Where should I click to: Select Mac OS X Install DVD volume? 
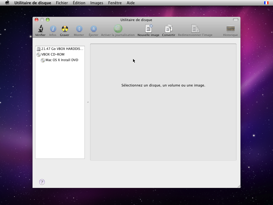tap(62, 60)
